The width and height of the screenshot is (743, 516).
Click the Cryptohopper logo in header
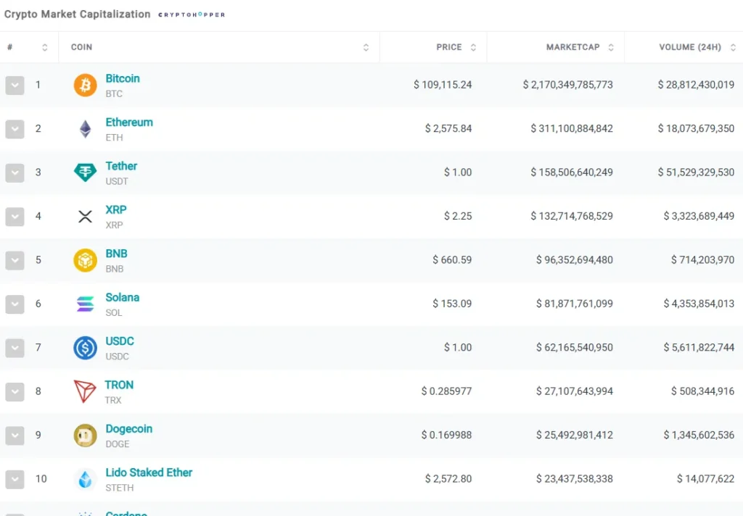point(192,14)
